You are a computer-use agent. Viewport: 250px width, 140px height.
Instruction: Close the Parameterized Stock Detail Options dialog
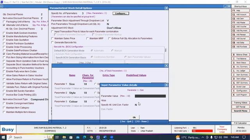tap(166, 8)
